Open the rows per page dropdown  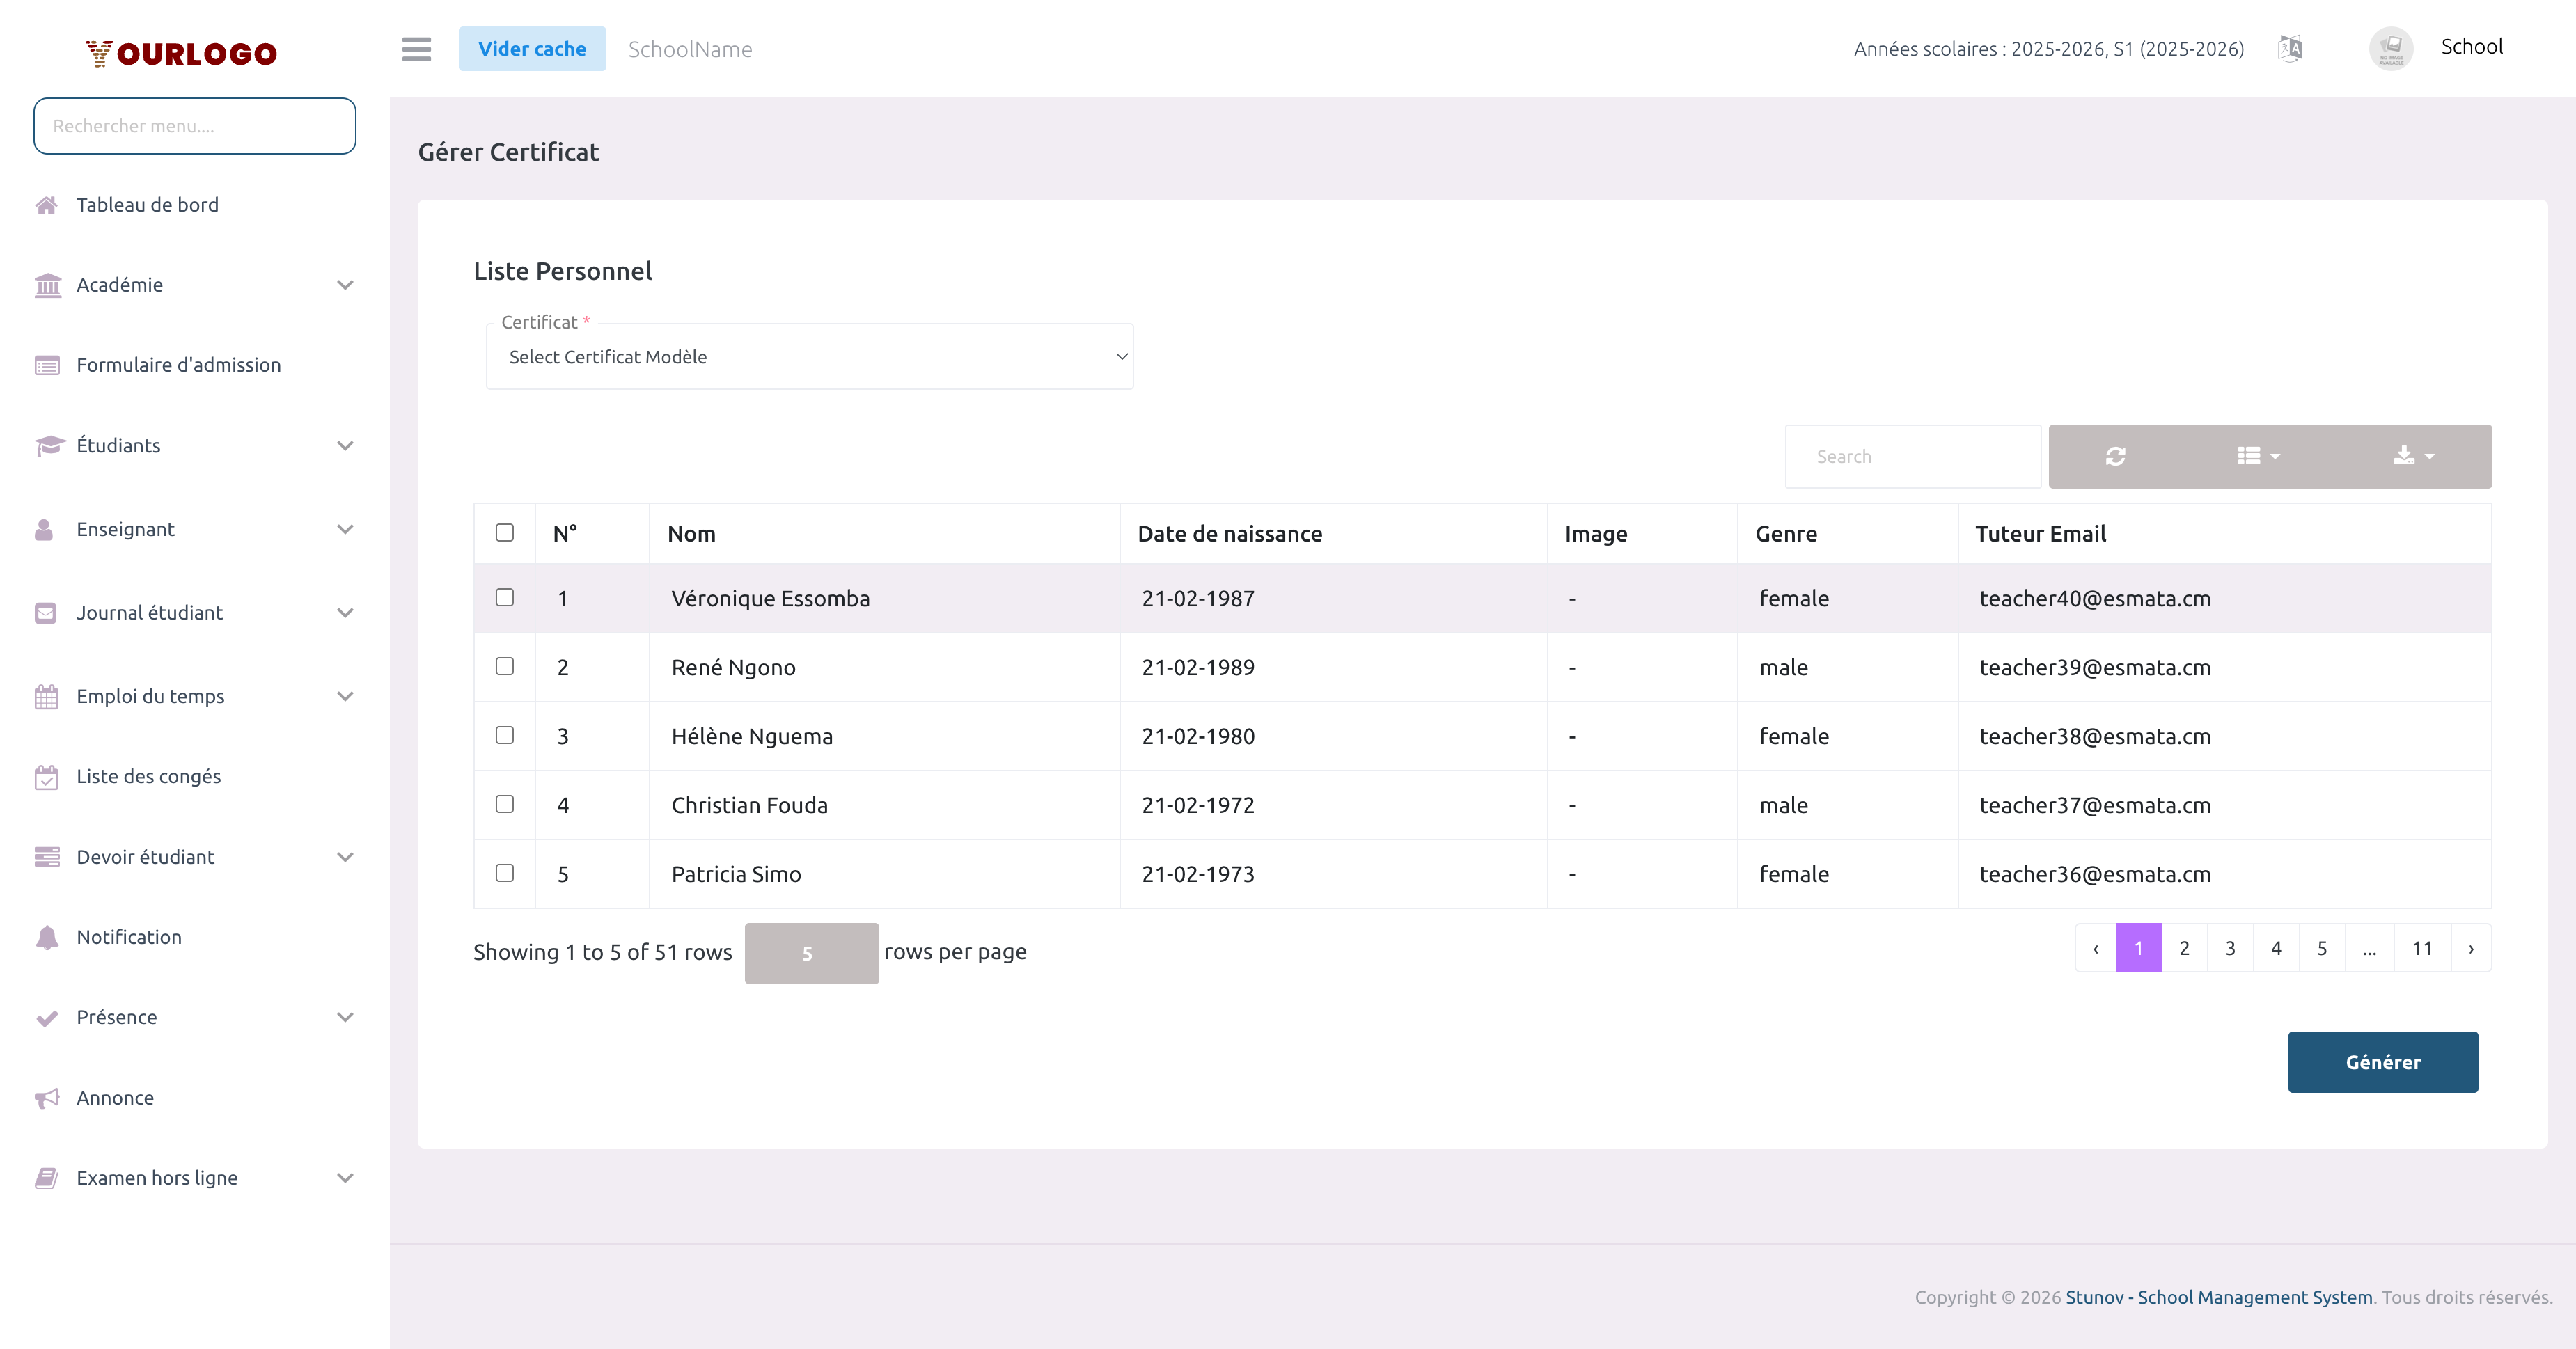point(811,953)
